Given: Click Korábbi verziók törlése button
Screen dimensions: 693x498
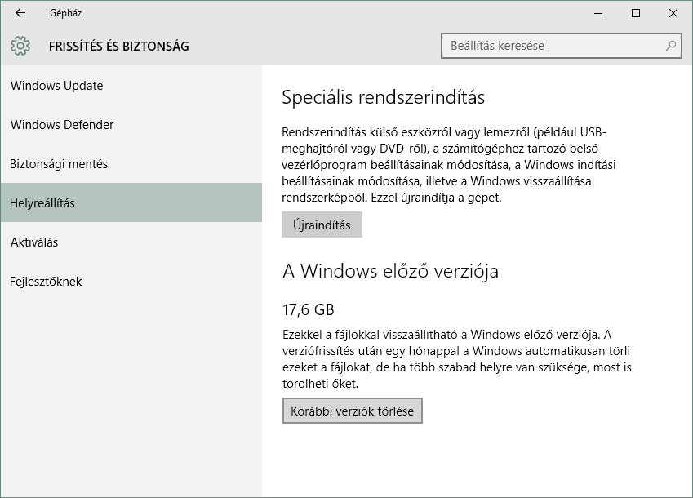Looking at the screenshot, I should click(x=352, y=411).
